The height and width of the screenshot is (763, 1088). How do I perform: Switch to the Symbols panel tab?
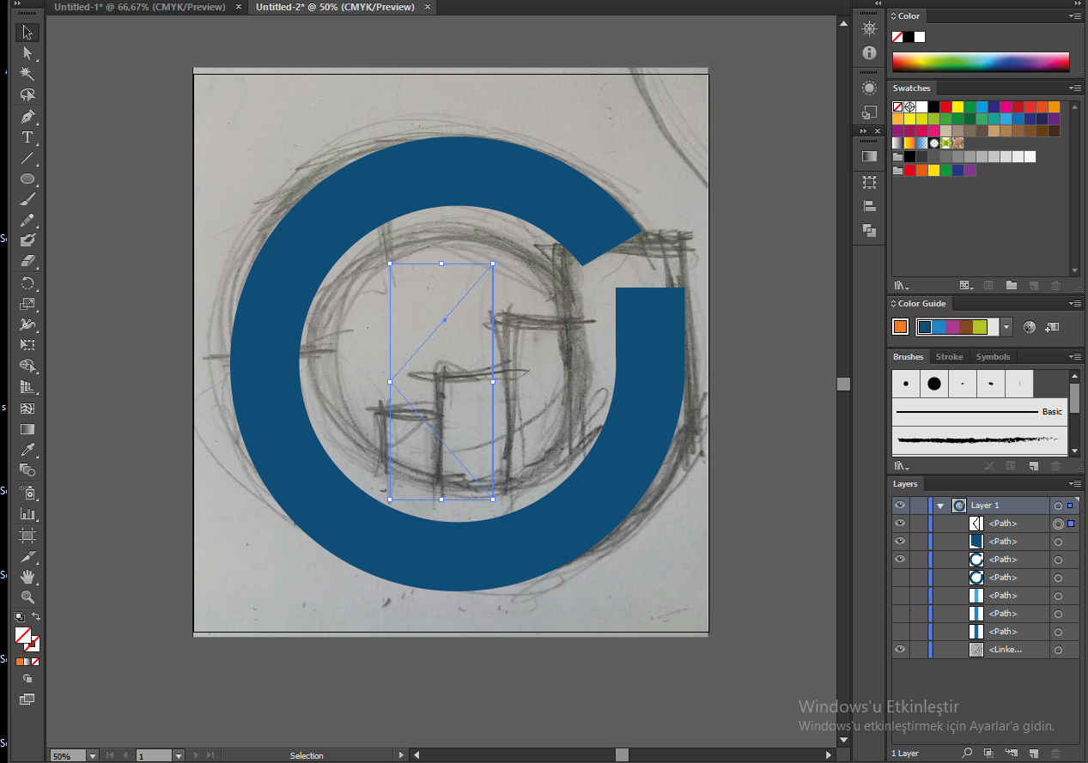pyautogui.click(x=993, y=357)
